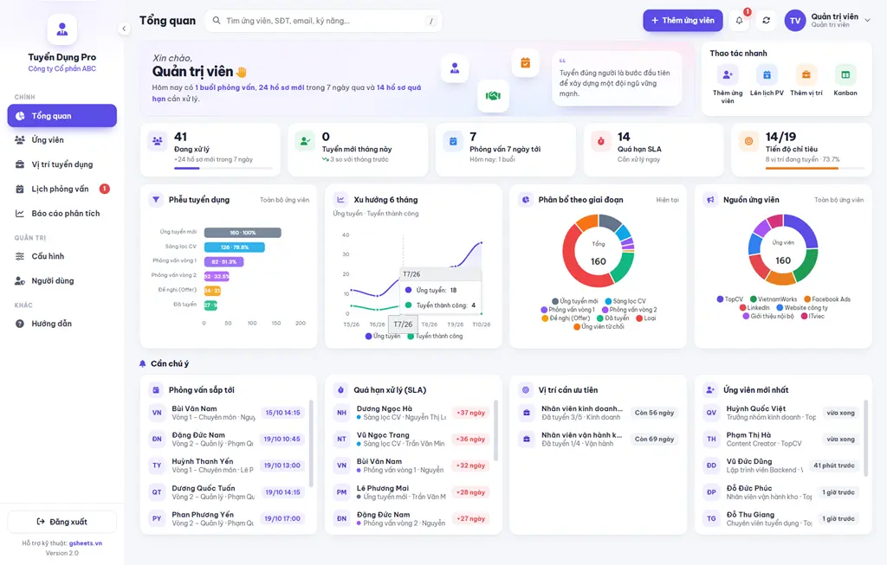Click the Ứng tuyển mới funnel bar

pyautogui.click(x=243, y=233)
